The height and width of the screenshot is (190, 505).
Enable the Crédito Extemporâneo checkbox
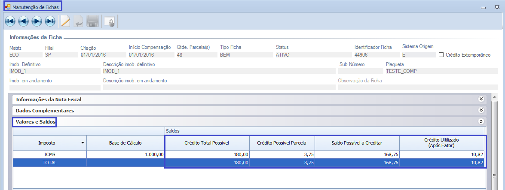[441, 55]
